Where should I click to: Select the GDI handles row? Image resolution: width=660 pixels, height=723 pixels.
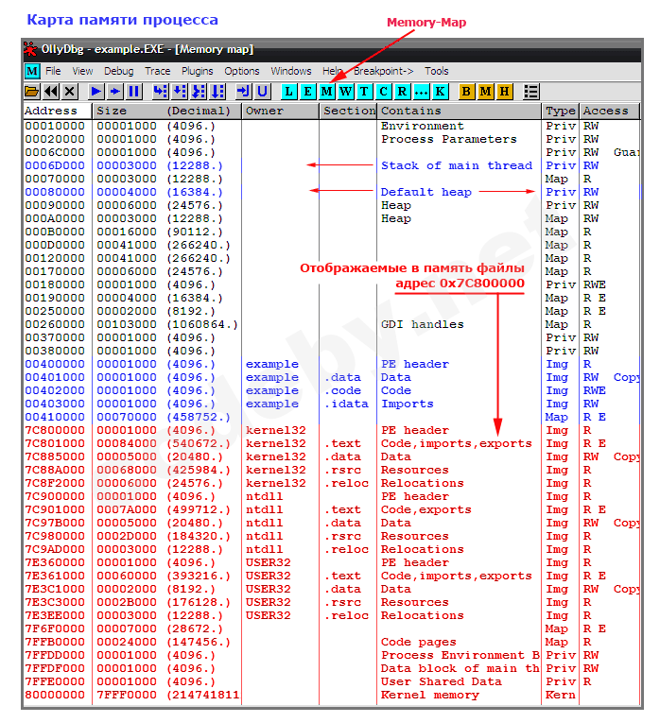(332, 324)
